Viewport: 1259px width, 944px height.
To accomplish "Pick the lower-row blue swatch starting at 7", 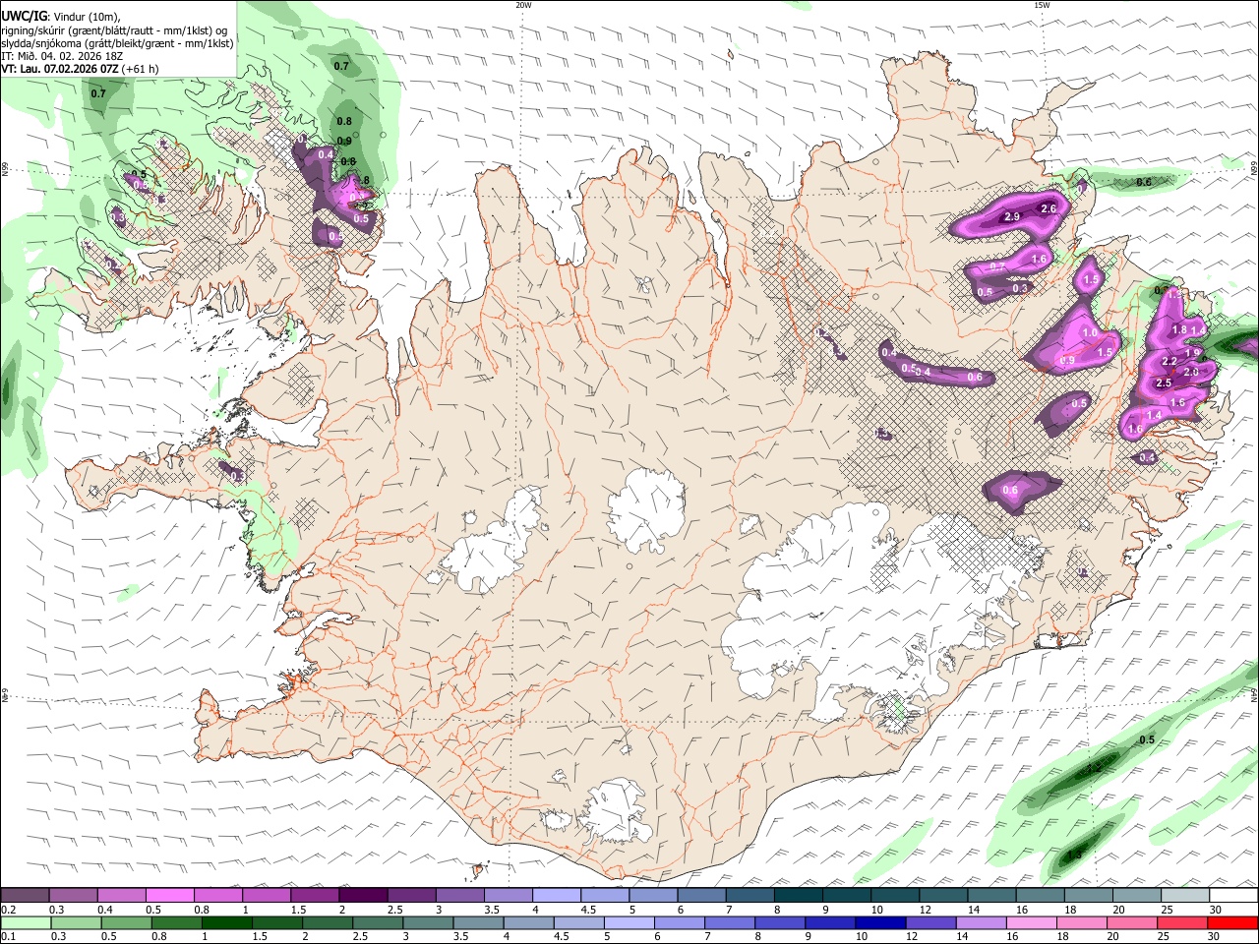I will pyautogui.click(x=731, y=922).
